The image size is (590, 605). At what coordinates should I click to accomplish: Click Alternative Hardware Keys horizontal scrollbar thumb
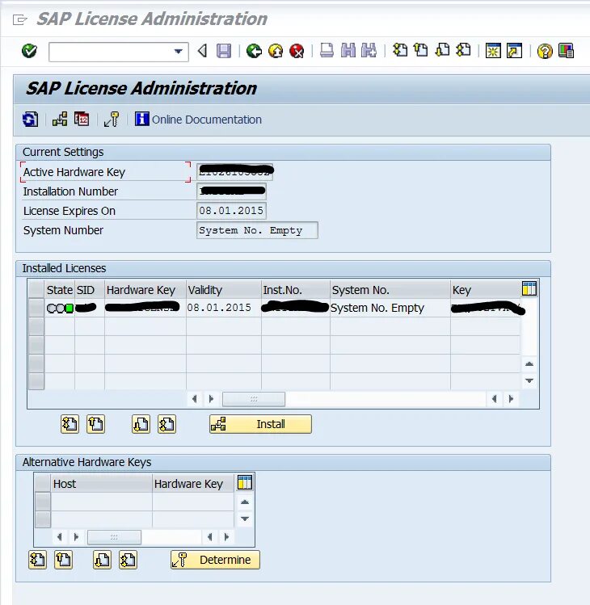pos(114,537)
